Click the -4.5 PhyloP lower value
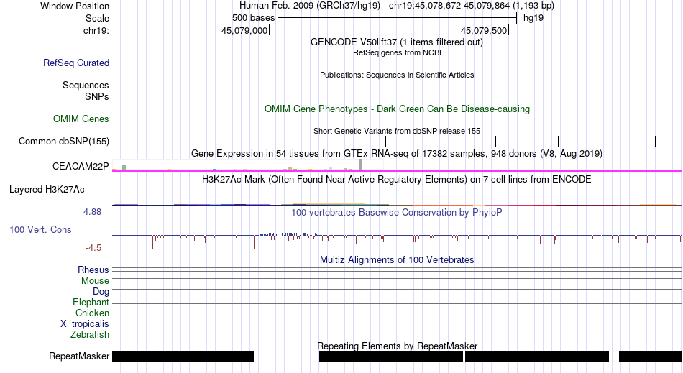 coord(93,248)
